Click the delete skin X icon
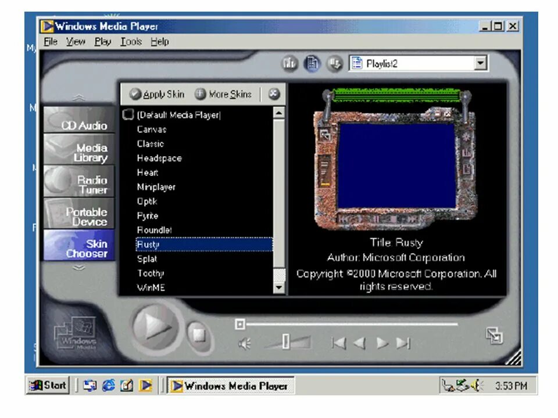Screen dimensions: 558x418 click(x=274, y=94)
